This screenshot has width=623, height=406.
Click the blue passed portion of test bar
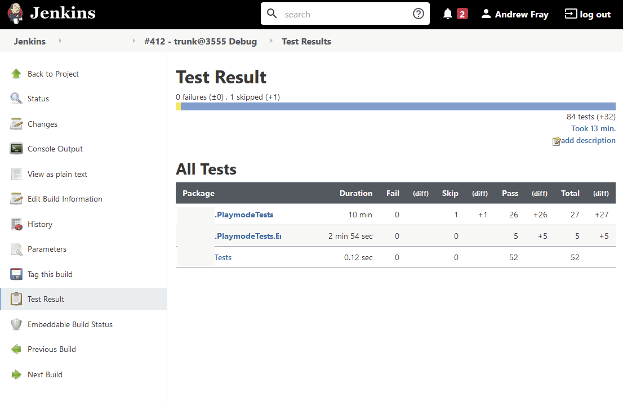click(x=398, y=106)
